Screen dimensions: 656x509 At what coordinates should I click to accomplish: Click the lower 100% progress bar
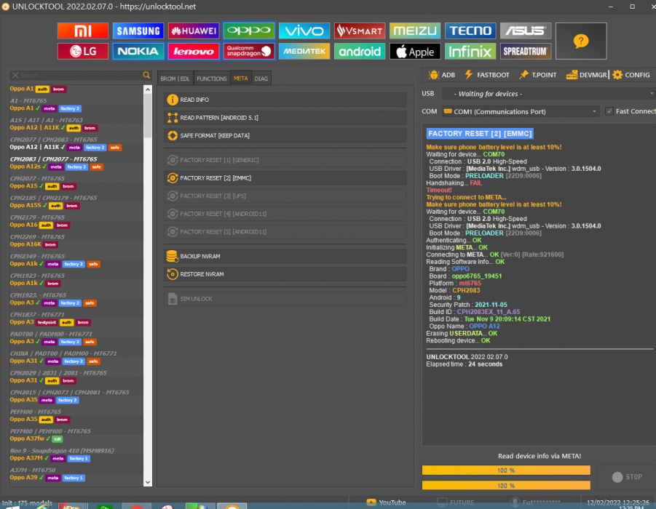506,486
